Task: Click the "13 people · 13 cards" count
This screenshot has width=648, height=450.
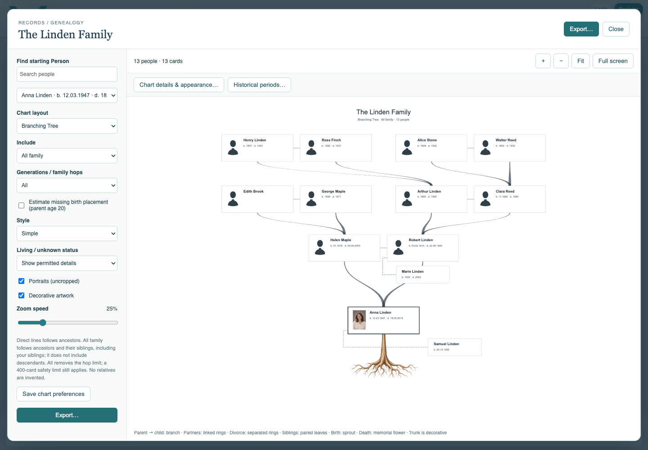Action: coord(158,61)
